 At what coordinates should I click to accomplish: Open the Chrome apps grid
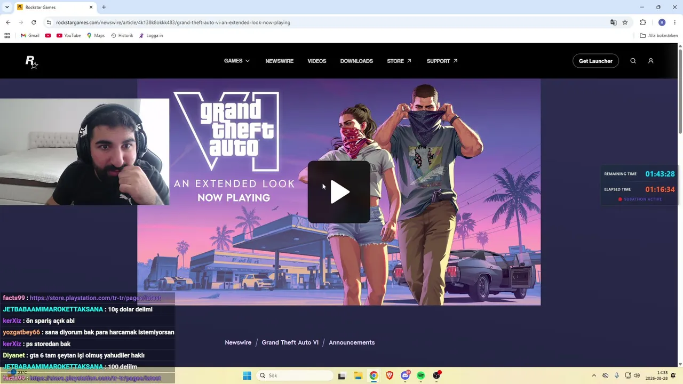pos(7,36)
